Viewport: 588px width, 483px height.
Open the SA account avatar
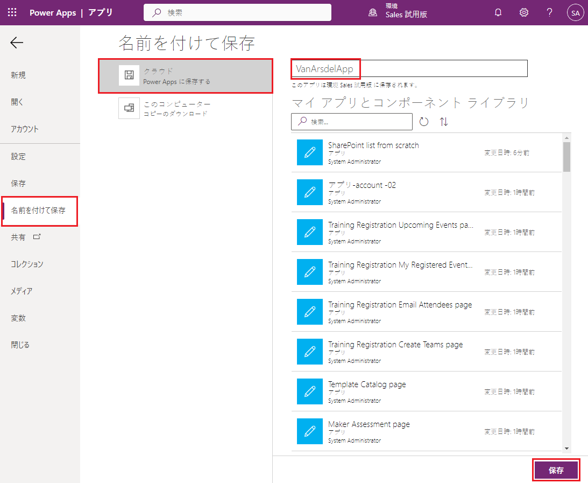click(x=575, y=13)
